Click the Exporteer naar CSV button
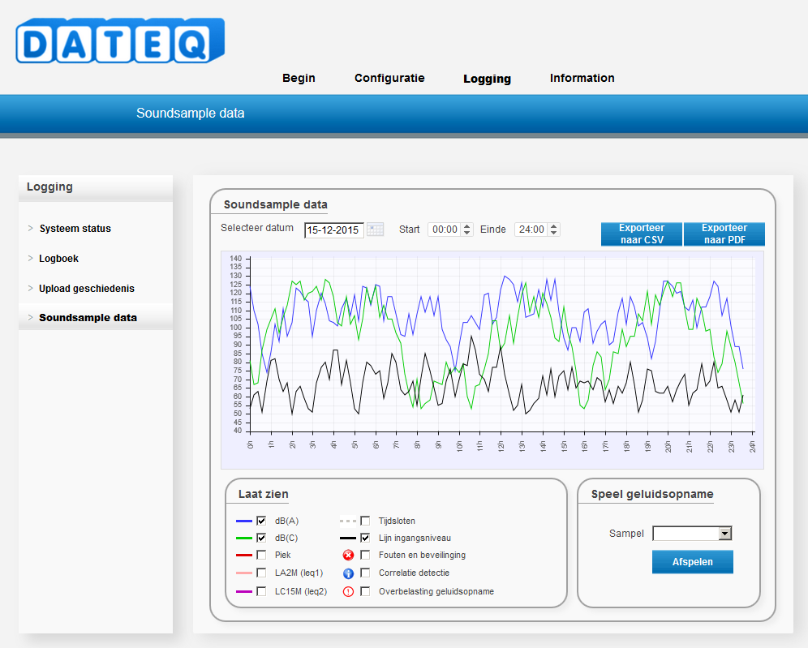This screenshot has height=648, width=808. (x=642, y=234)
